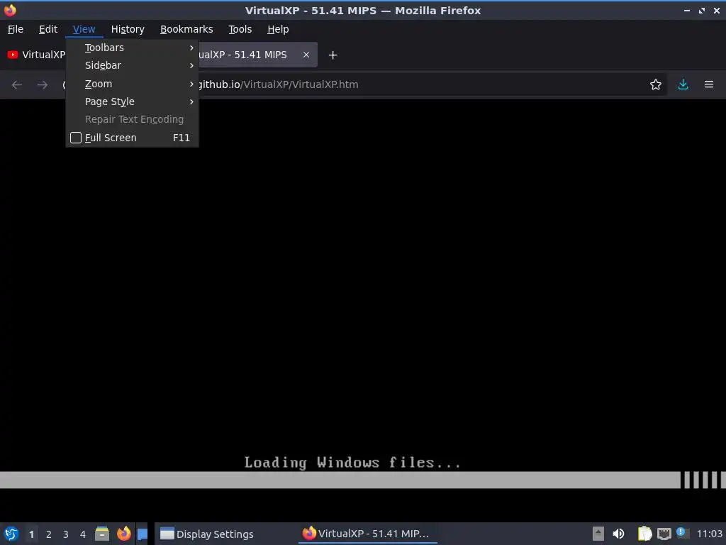Open the Bookmarks menu
The height and width of the screenshot is (545, 726).
[x=186, y=29]
